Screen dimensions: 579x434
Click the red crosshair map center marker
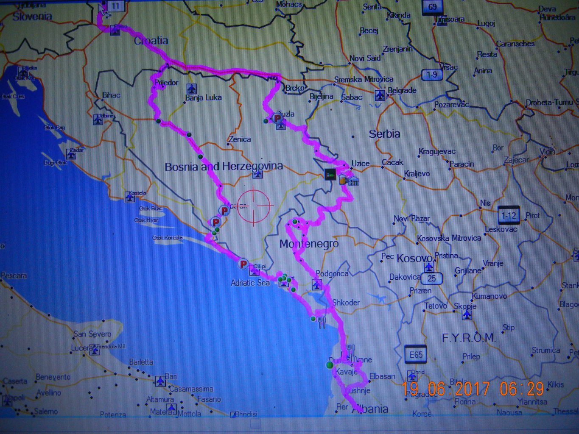click(x=254, y=206)
